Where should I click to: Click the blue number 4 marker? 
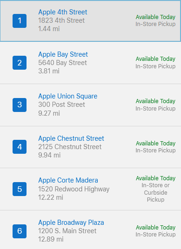[20, 147]
